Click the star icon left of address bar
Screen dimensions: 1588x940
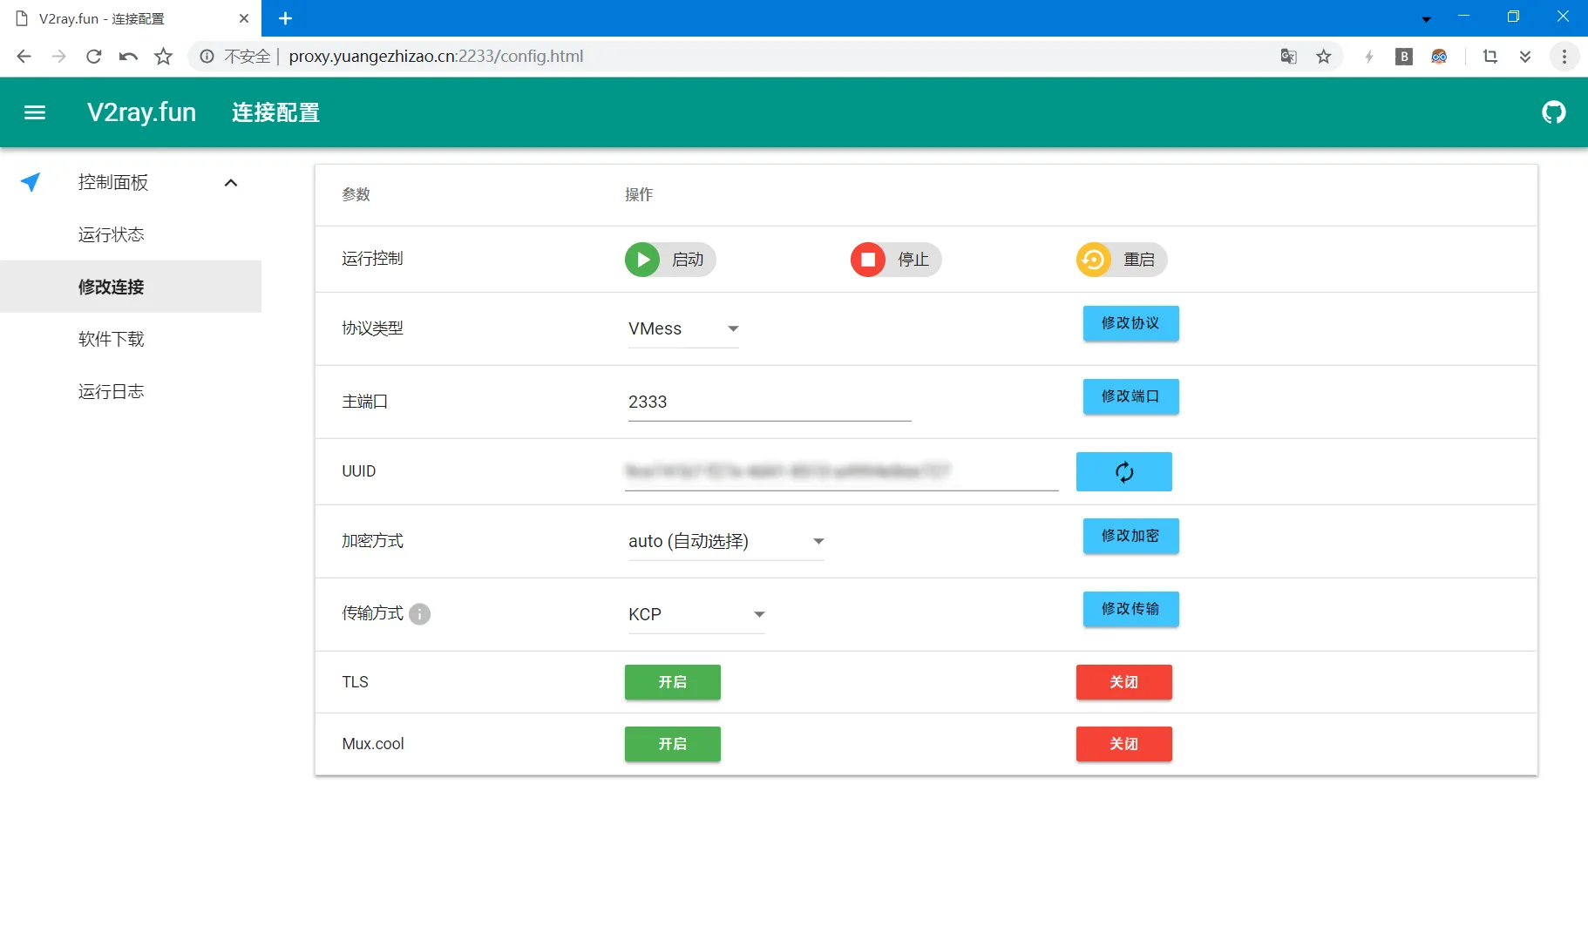(163, 57)
